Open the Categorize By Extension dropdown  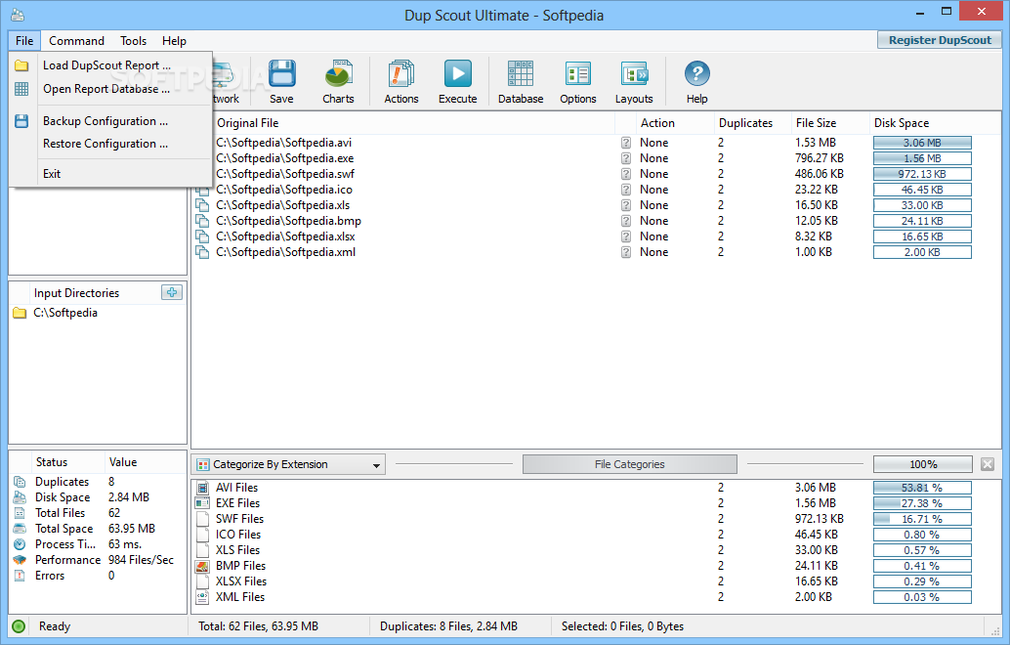(x=288, y=464)
